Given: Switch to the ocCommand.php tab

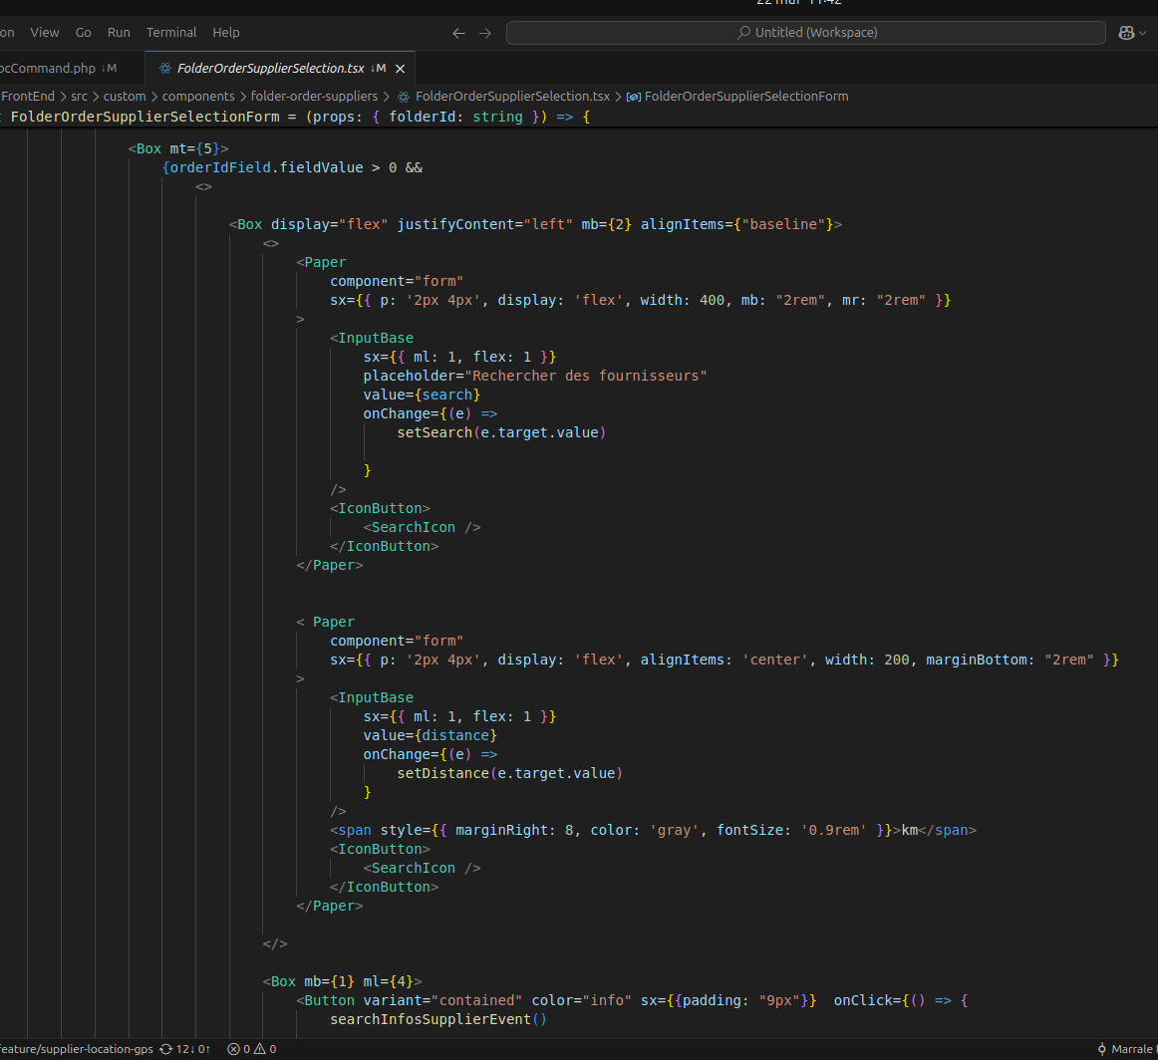Looking at the screenshot, I should click(x=48, y=69).
